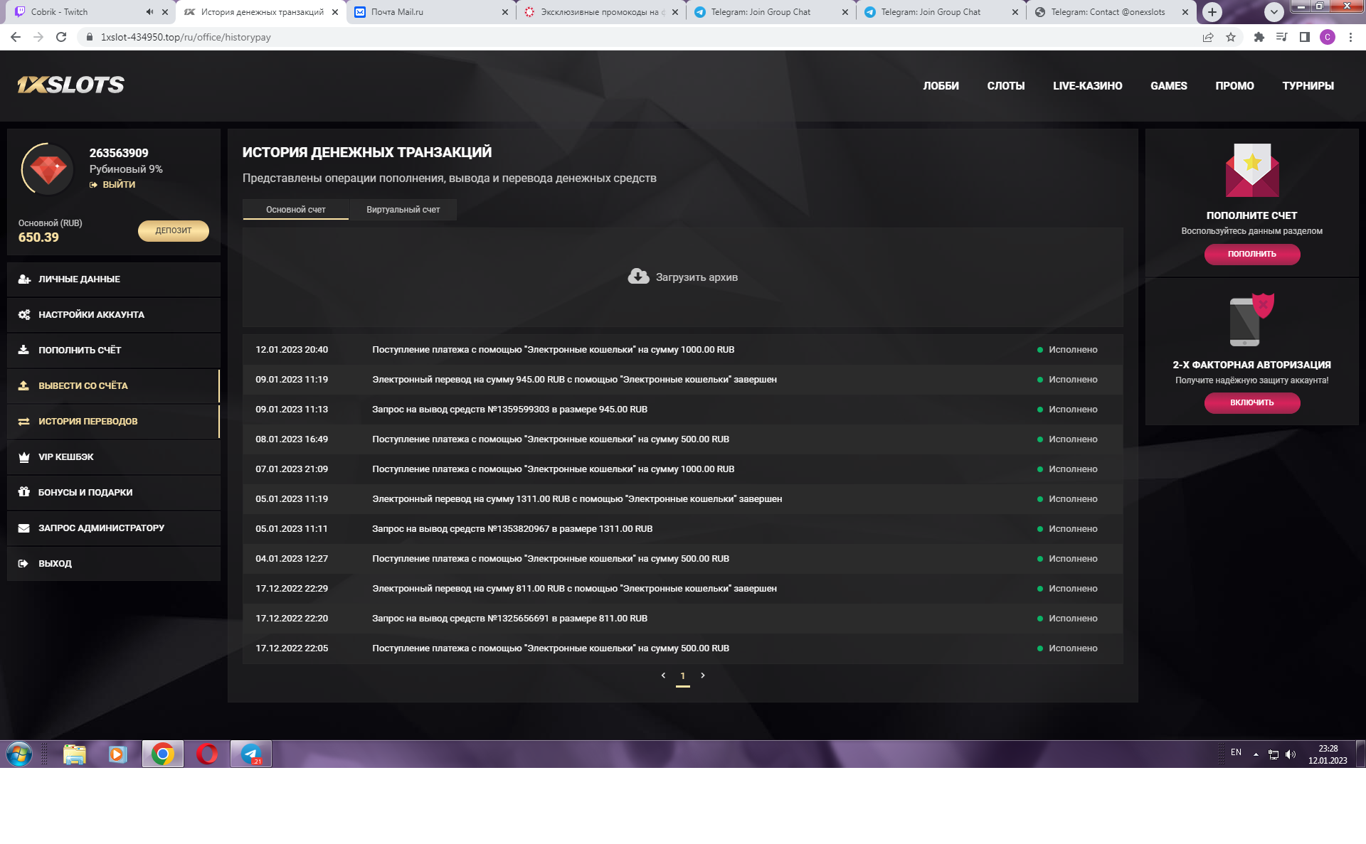This screenshot has height=844, width=1366.
Task: Click the 1XSLOTS logo
Action: coord(70,85)
